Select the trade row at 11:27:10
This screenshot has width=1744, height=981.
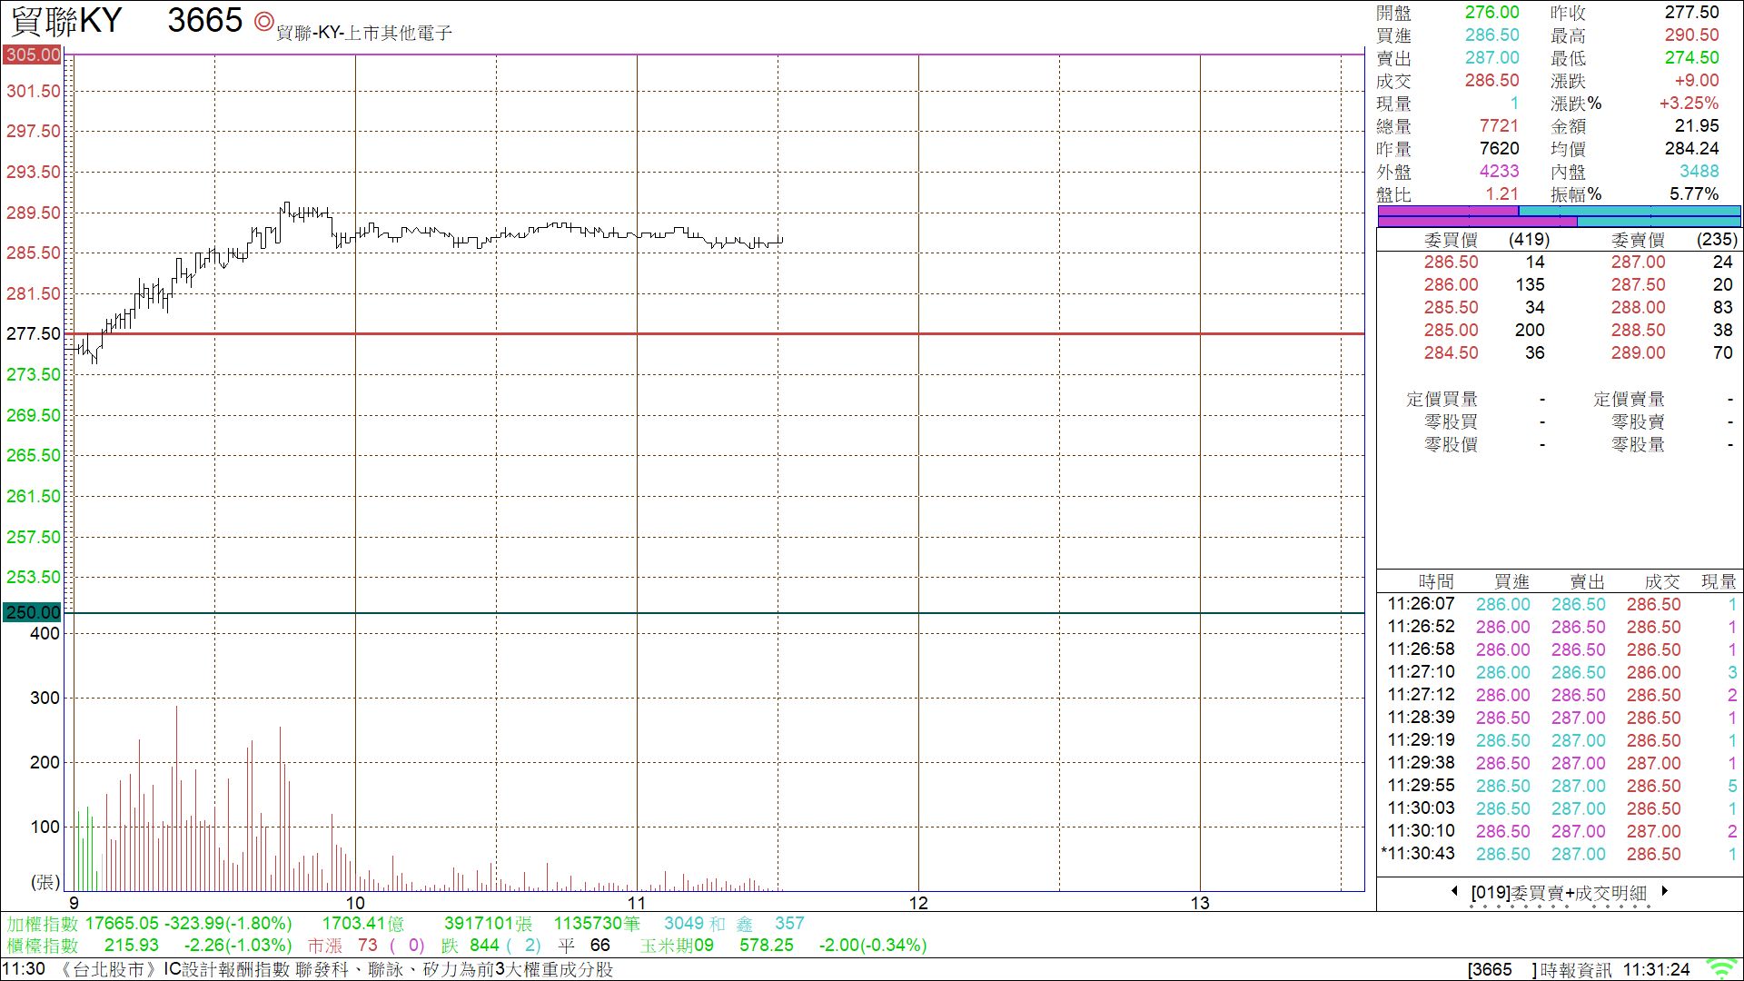coord(1559,672)
